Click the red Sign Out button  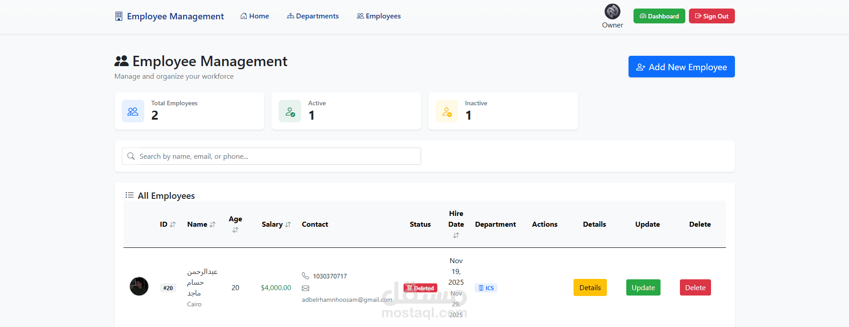(x=711, y=16)
